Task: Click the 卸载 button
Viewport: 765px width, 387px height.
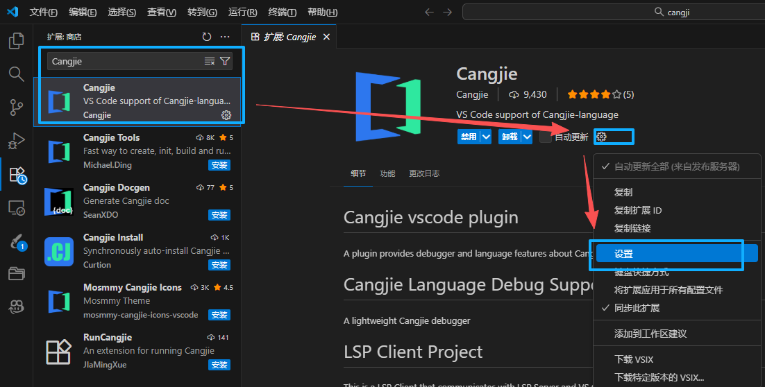Action: click(x=510, y=137)
